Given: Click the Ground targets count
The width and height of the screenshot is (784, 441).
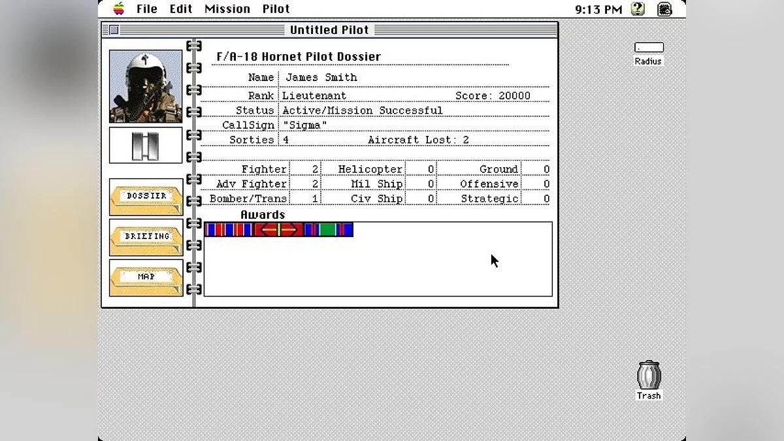Looking at the screenshot, I should tap(546, 169).
